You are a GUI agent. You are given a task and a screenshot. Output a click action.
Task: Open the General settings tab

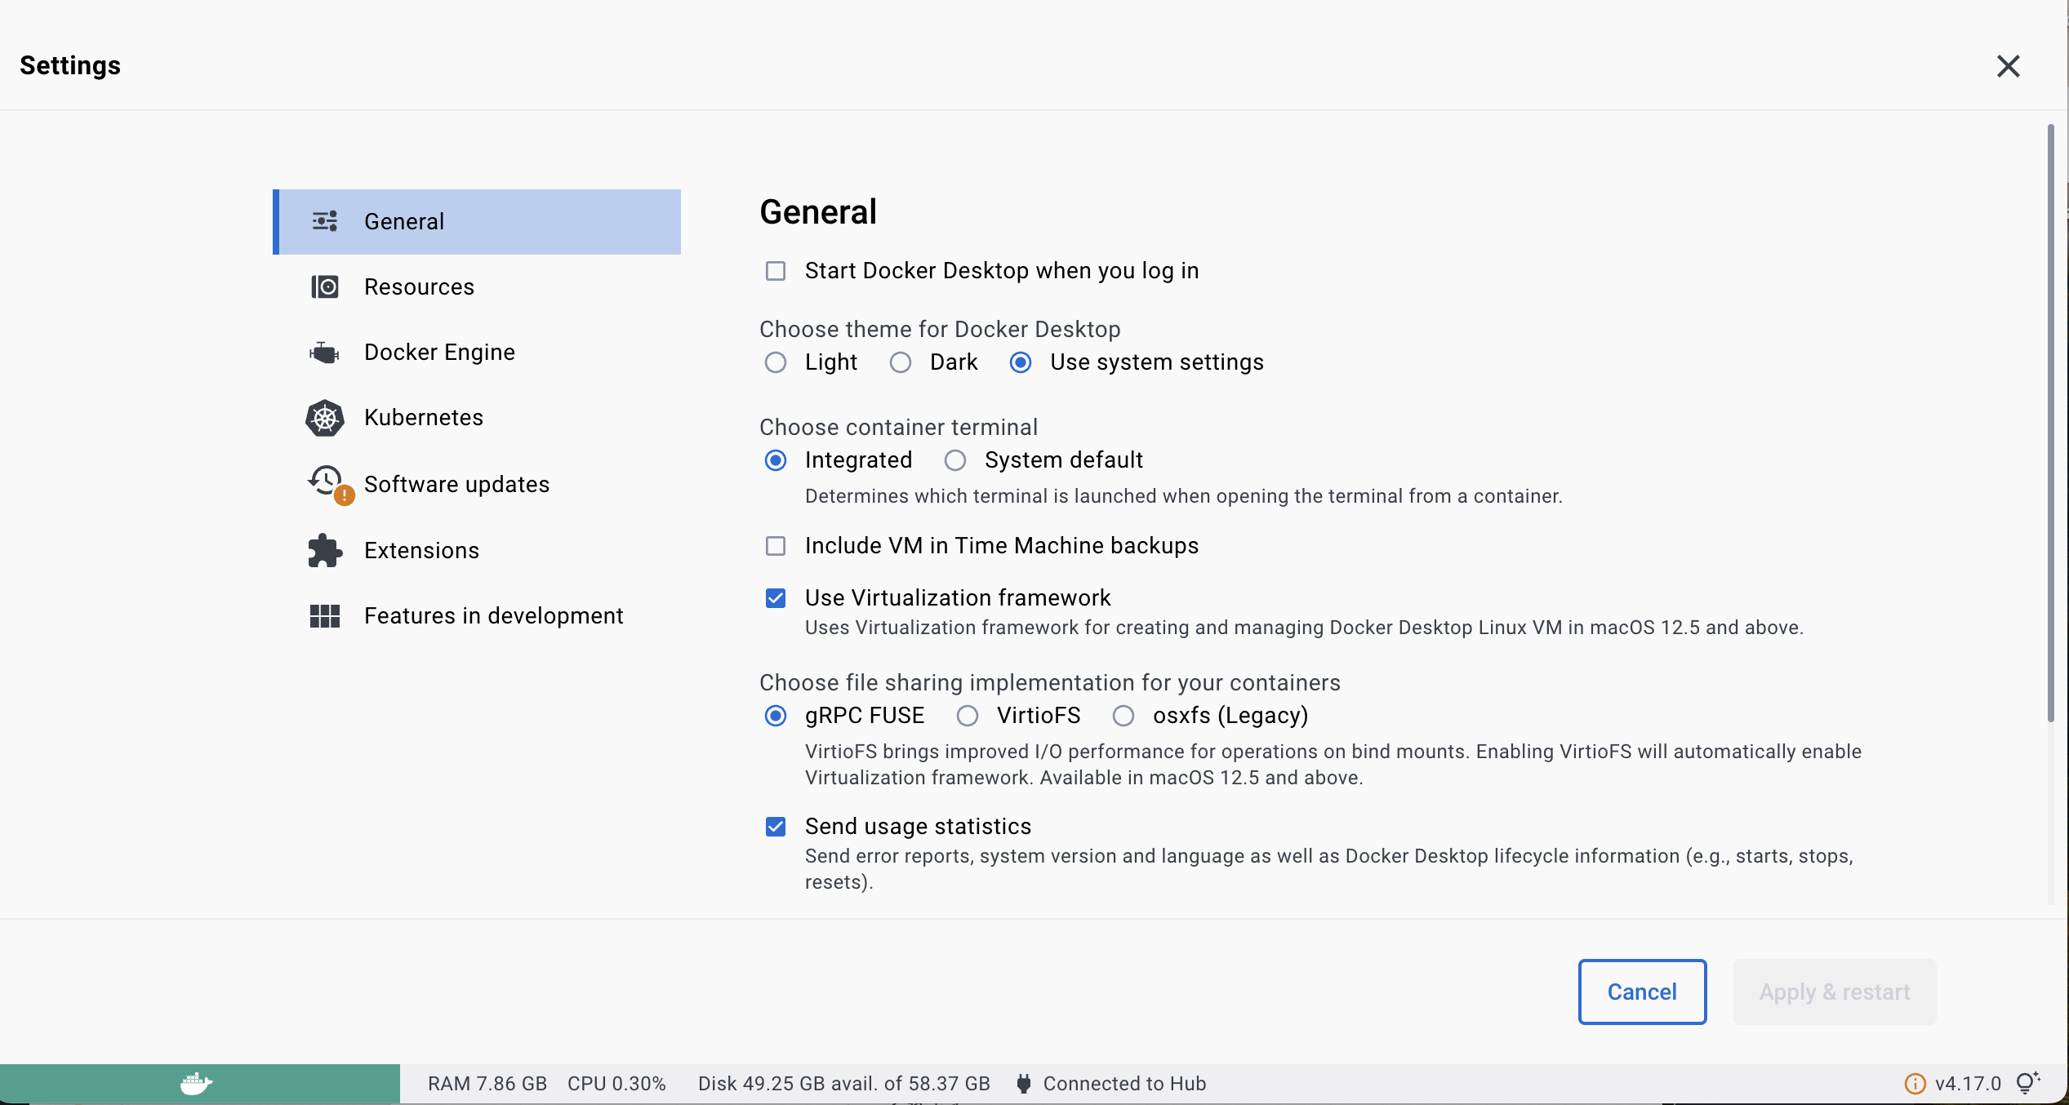click(477, 222)
